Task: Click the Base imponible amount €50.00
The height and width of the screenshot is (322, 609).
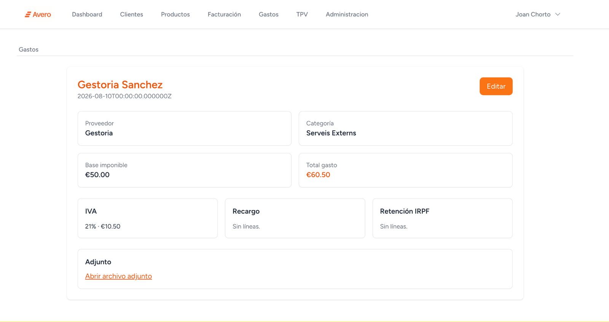Action: point(97,175)
